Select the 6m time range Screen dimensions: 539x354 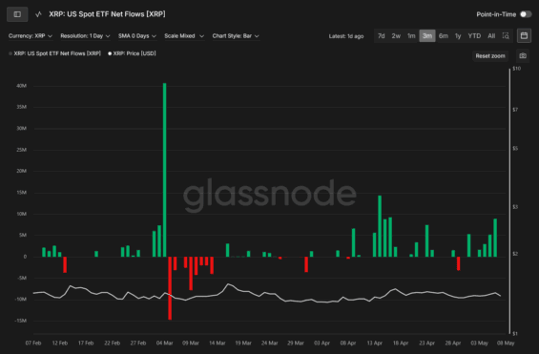[443, 35]
